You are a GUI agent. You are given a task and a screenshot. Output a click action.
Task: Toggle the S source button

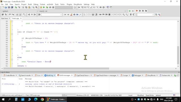click(131, 14)
